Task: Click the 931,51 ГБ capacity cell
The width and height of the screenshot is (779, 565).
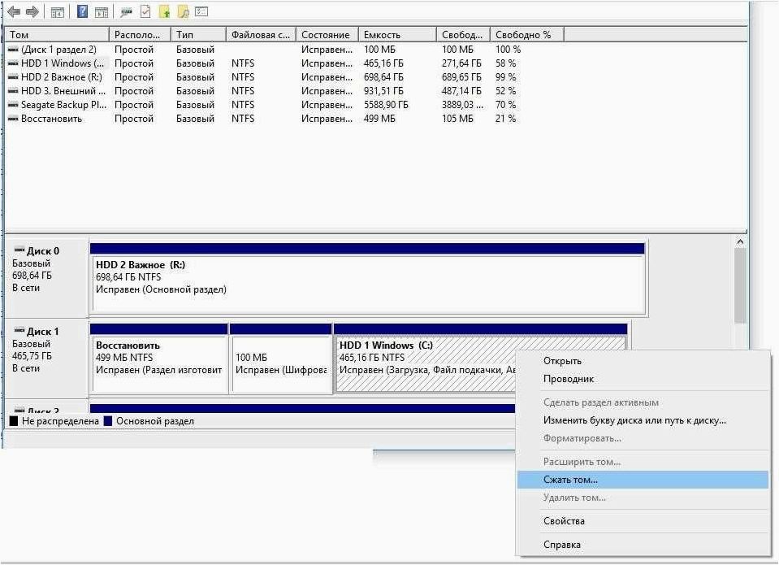Action: pos(383,91)
